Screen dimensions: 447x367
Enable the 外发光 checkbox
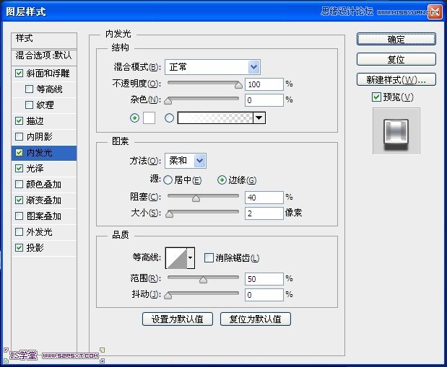[19, 231]
